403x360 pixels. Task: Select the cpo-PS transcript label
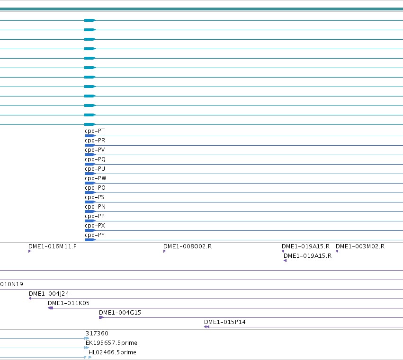coord(94,197)
